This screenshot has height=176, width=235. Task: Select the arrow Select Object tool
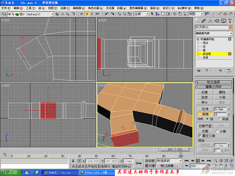[152, 14]
